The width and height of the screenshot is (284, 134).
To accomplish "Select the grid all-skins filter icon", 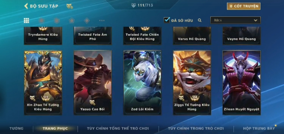I will pos(27,21).
